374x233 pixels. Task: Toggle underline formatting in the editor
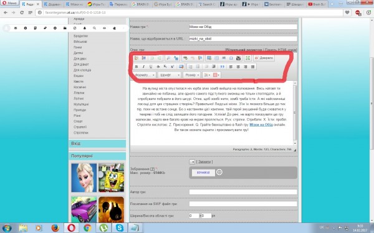click(x=151, y=66)
